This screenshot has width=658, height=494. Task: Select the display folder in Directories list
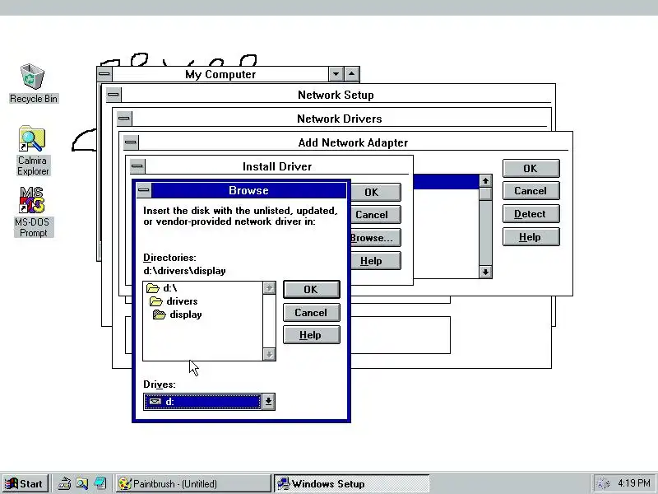click(x=177, y=315)
